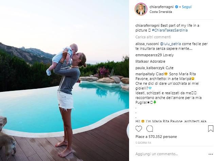Open the comment speech bubble icon
Screen dimensions: 214x161
[149, 129]
